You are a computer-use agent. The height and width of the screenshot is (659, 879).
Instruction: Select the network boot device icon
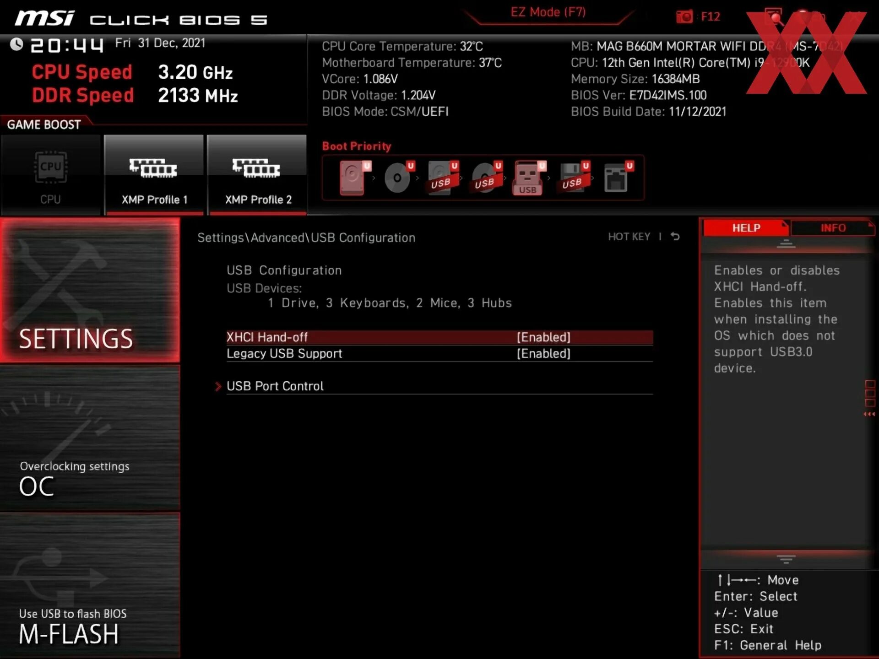pos(619,178)
